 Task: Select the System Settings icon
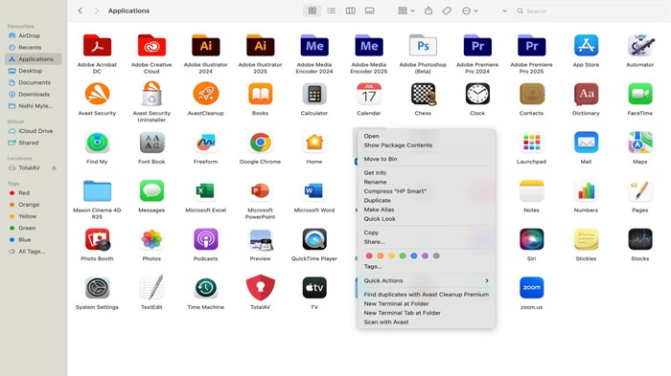point(97,288)
